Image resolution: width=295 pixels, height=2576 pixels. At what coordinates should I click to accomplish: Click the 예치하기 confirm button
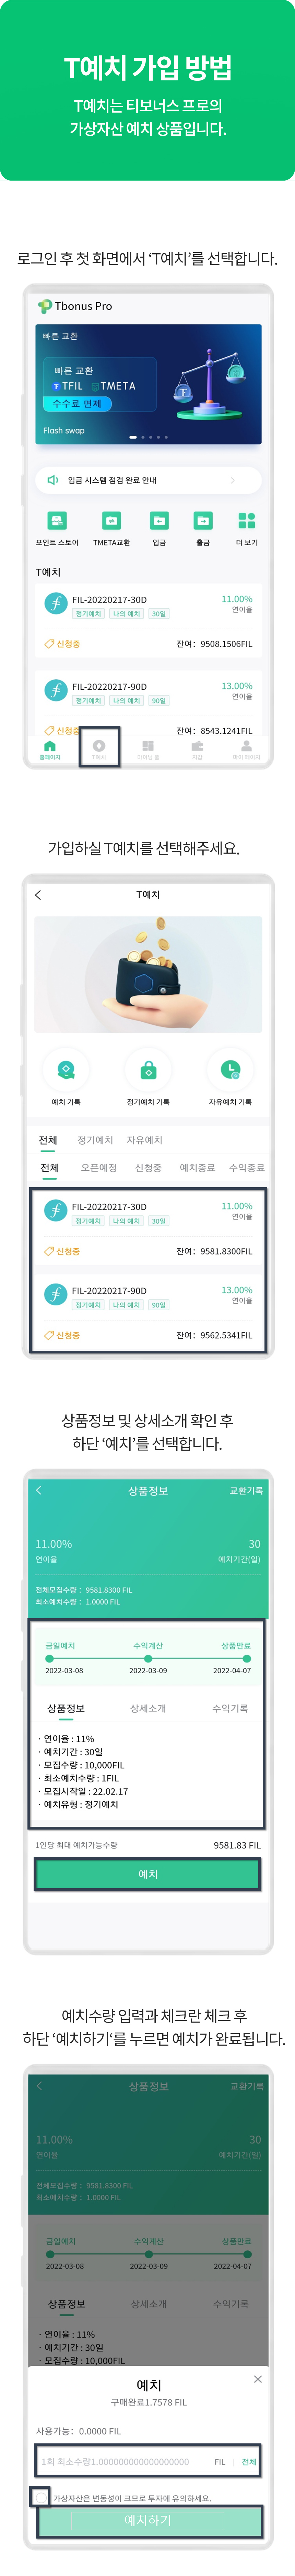pos(148,2520)
